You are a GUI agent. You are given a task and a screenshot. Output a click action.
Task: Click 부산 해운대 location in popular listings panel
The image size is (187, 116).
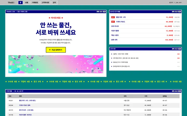(176, 26)
